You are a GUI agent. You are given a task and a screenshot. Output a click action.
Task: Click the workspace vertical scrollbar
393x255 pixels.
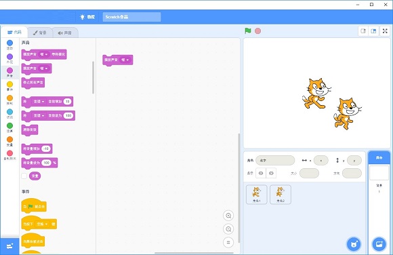239,189
